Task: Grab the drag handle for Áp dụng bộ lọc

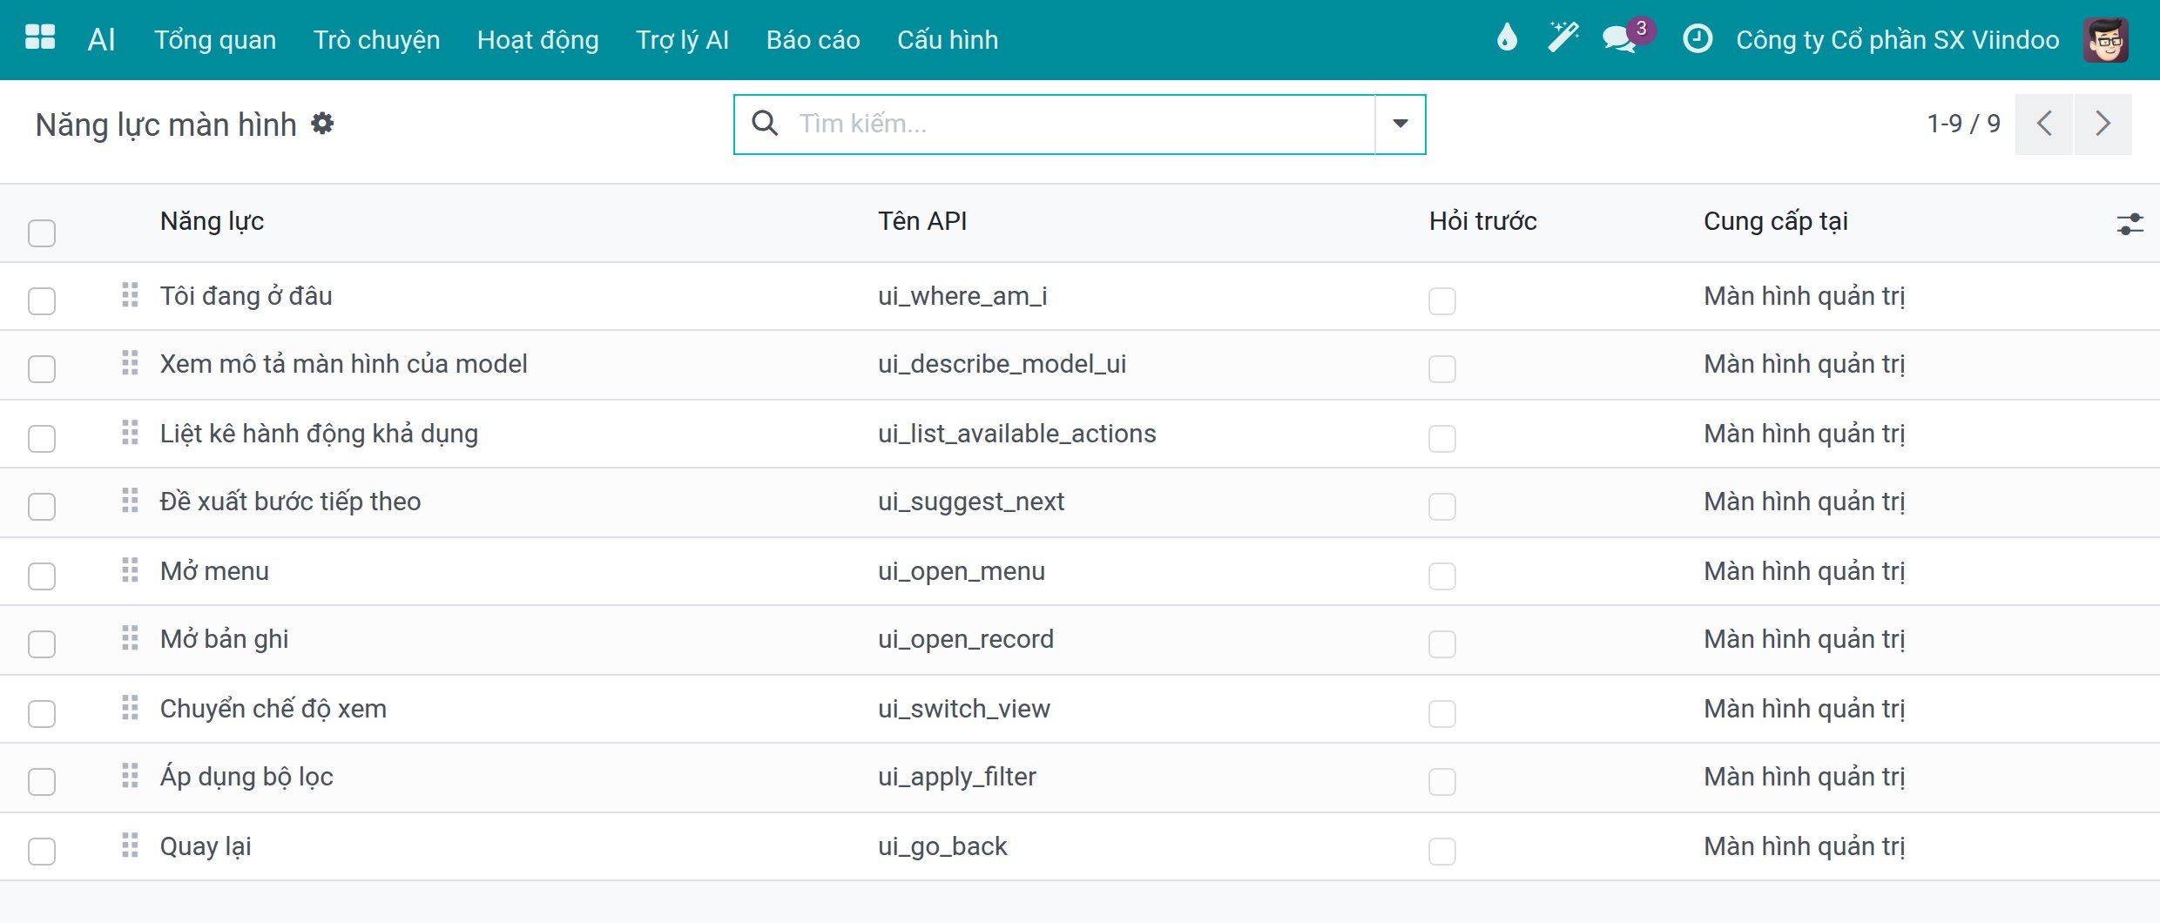Action: (x=130, y=776)
